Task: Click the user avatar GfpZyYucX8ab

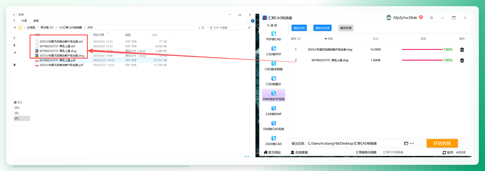Action: tap(389, 18)
